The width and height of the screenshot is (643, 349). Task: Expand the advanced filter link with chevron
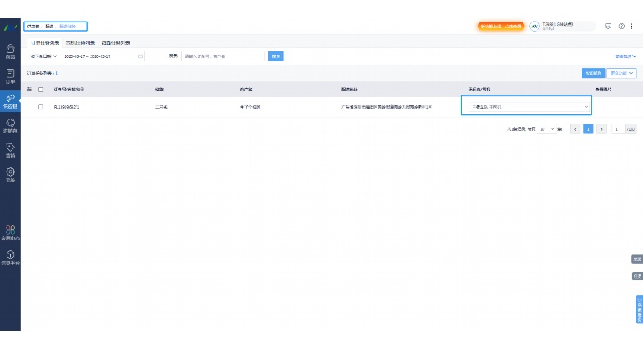pyautogui.click(x=626, y=56)
